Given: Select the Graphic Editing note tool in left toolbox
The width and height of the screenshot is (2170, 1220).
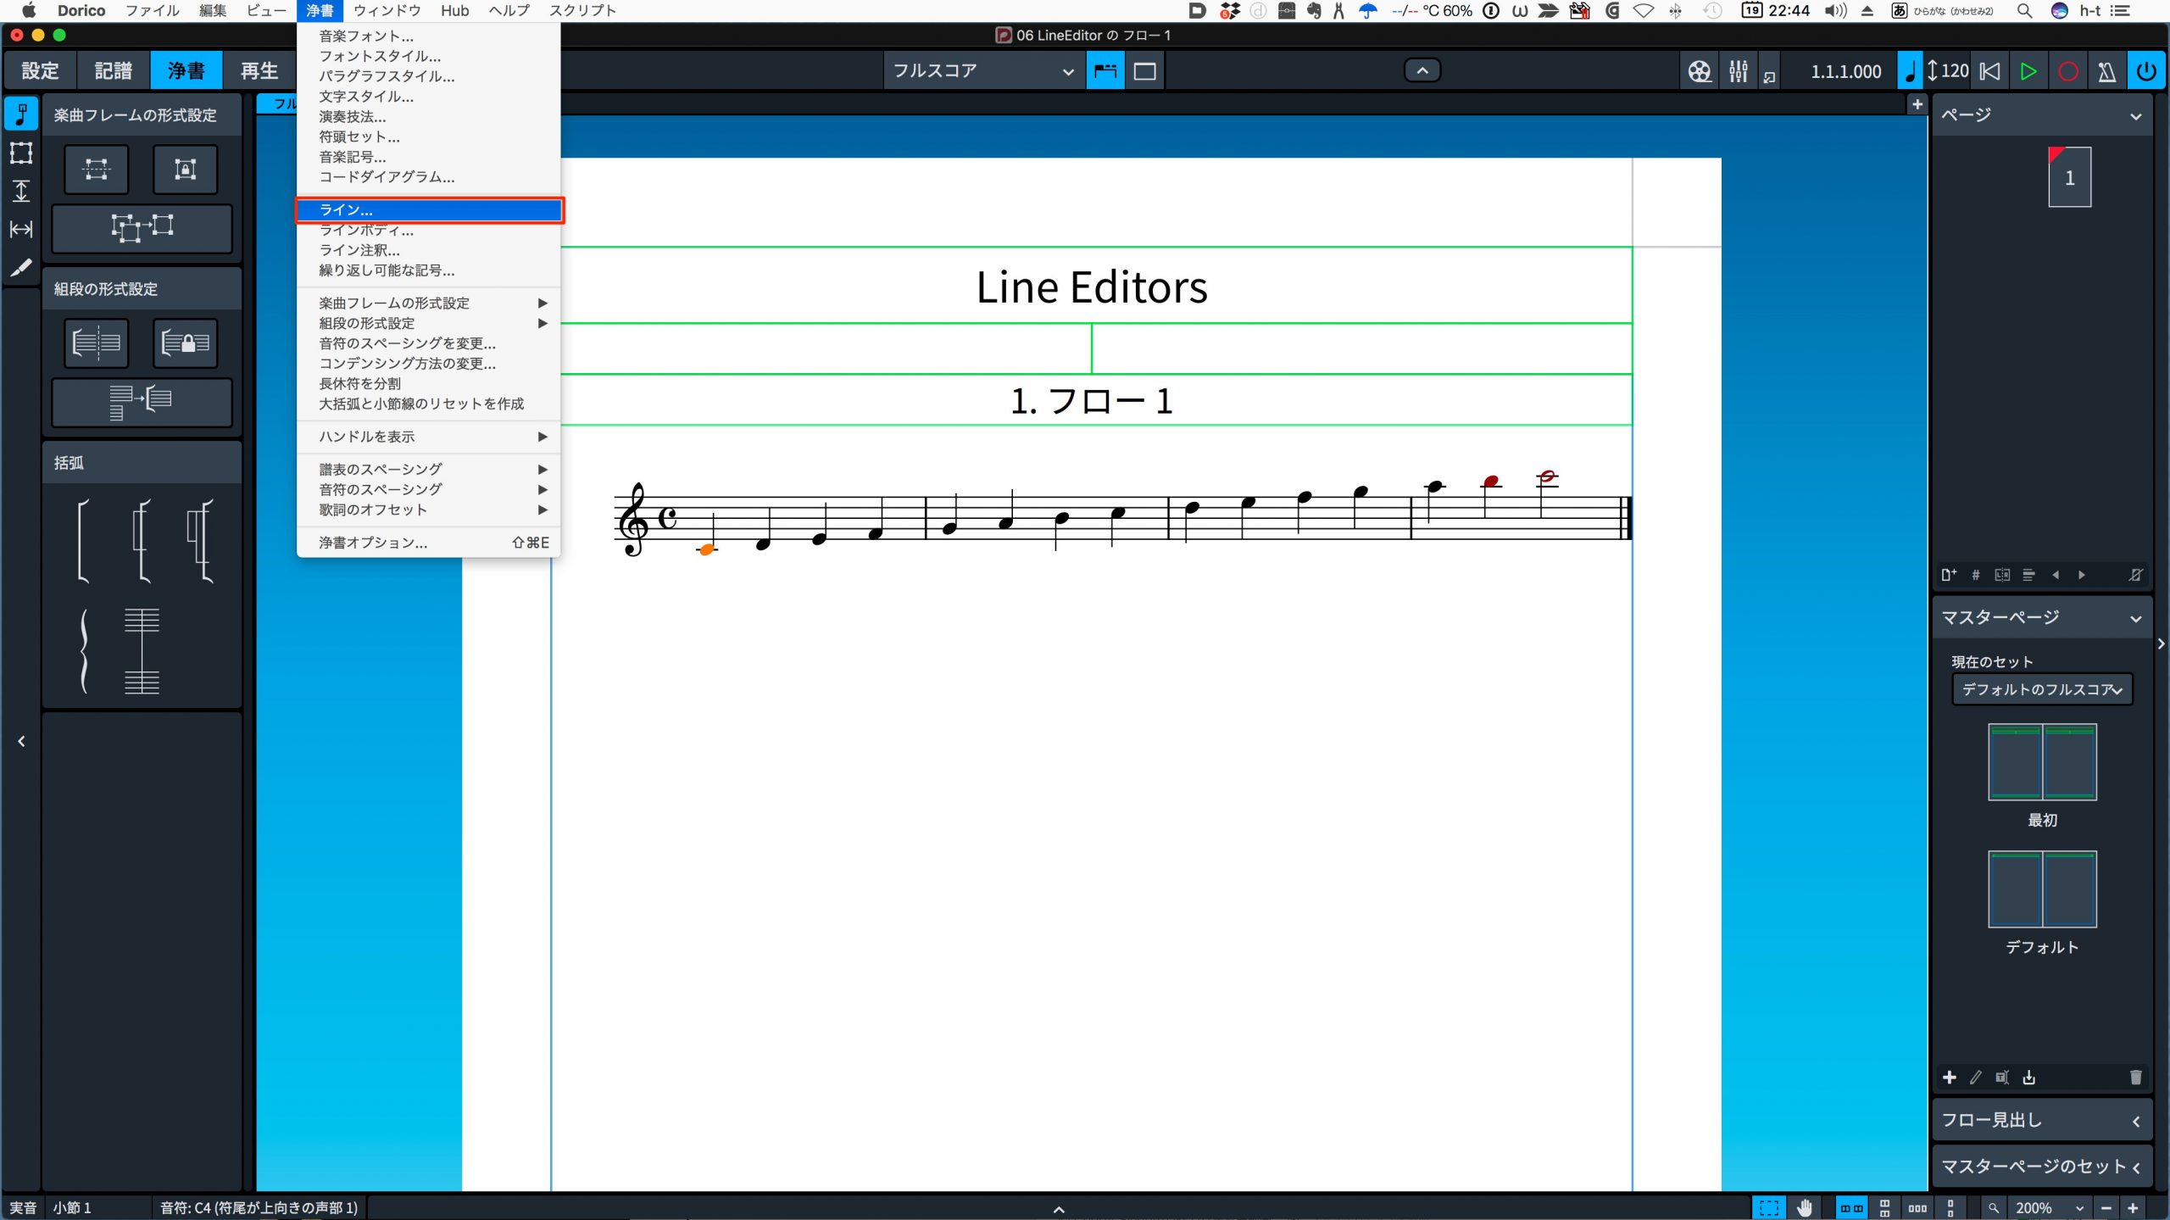Looking at the screenshot, I should pos(21,114).
